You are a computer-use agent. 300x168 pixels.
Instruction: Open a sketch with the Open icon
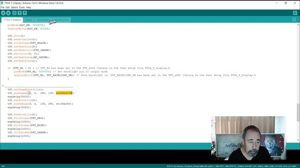point(20,13)
